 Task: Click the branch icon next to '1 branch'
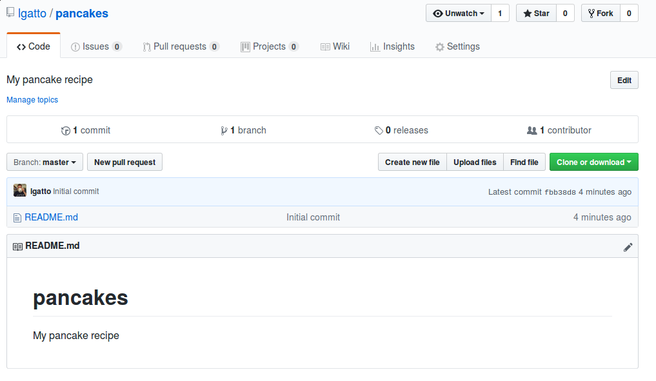click(x=225, y=130)
